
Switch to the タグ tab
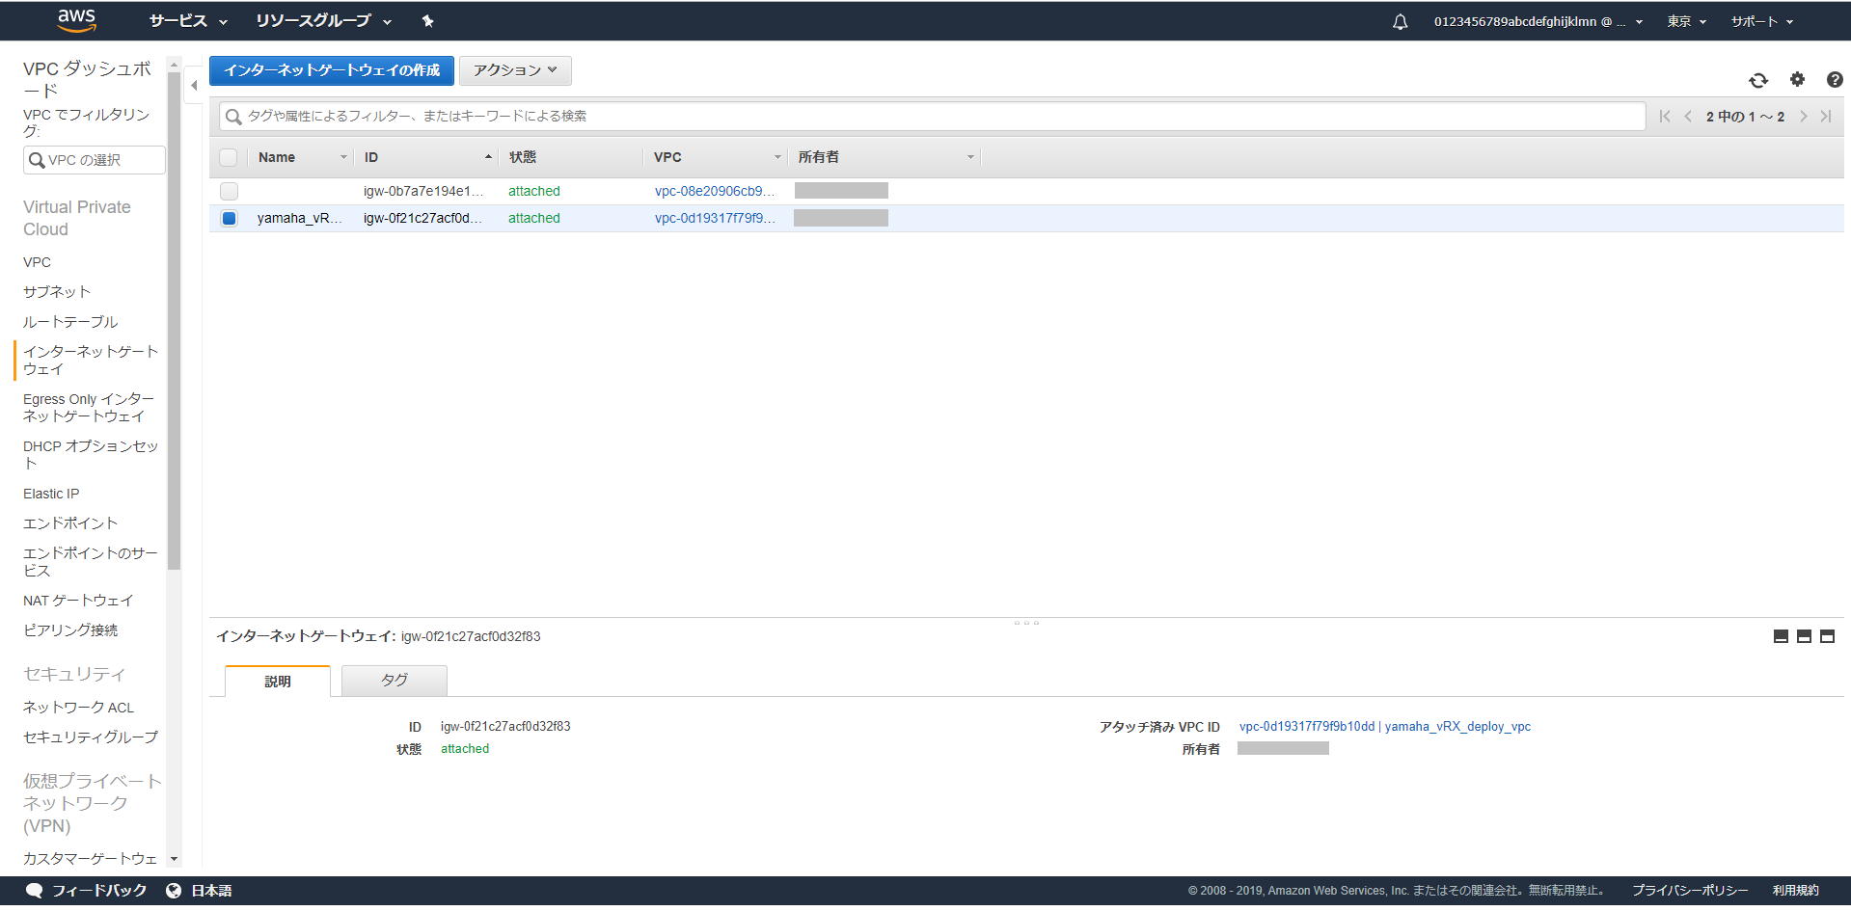click(x=394, y=681)
